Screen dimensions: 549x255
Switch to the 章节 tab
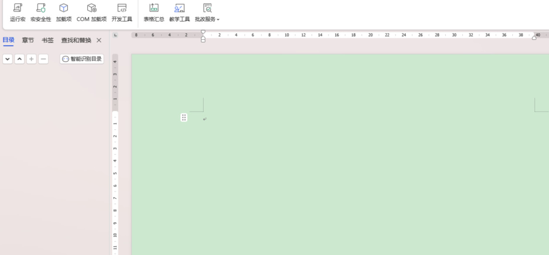coord(28,40)
